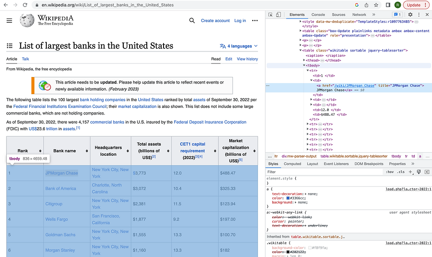Open the Computed styles tab
The height and width of the screenshot is (257, 432).
click(292, 164)
